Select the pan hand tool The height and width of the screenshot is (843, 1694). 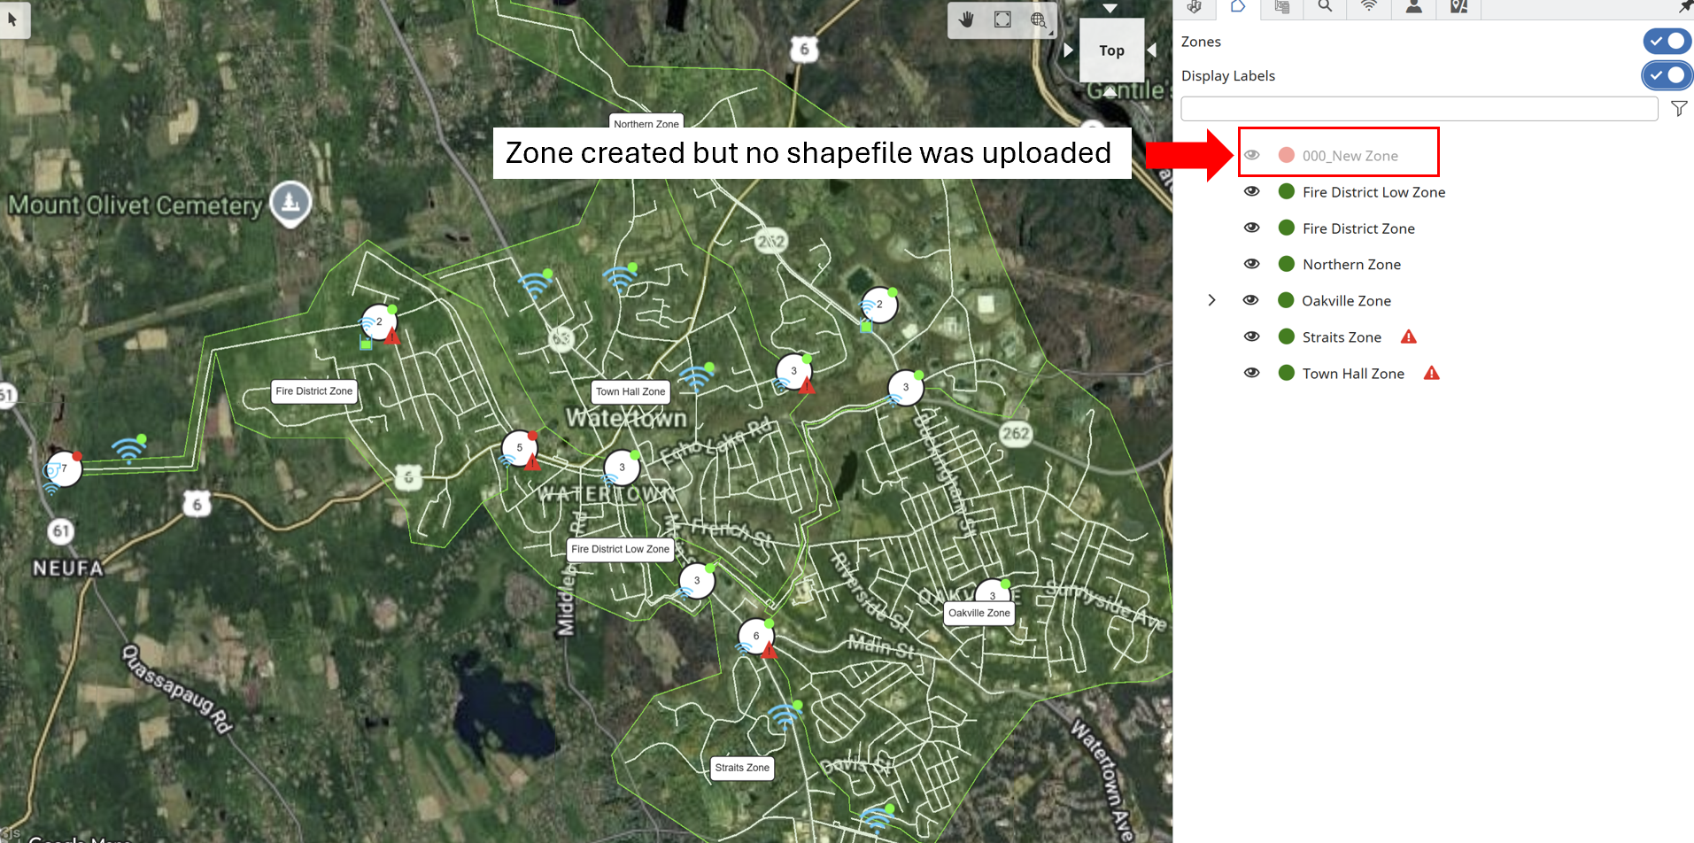[966, 19]
